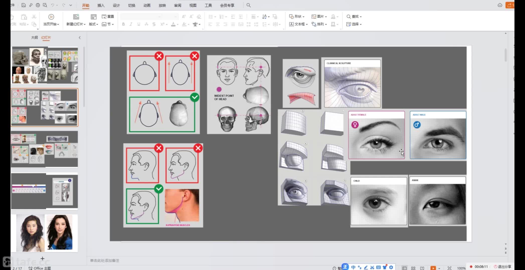525x270 pixels.
Task: Click the IME settings gear icon
Action: coord(391,267)
